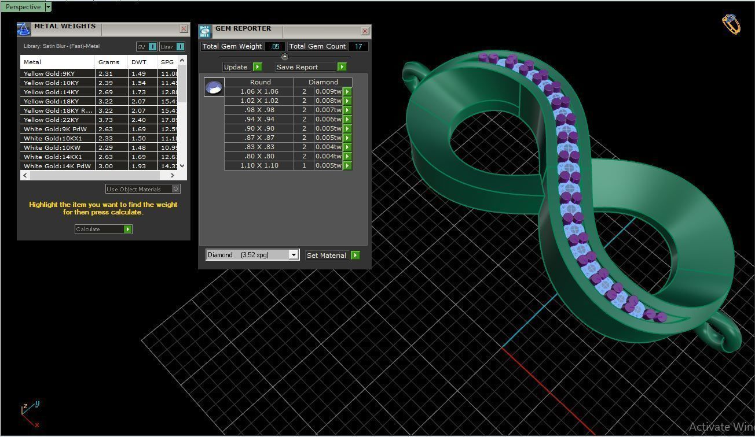Screen dimensions: 755x437
Task: Click green arrow on 1.02 X 1.02 row
Action: pyautogui.click(x=347, y=101)
